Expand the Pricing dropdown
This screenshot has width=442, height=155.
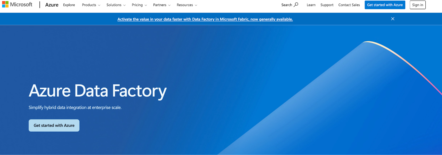(139, 5)
